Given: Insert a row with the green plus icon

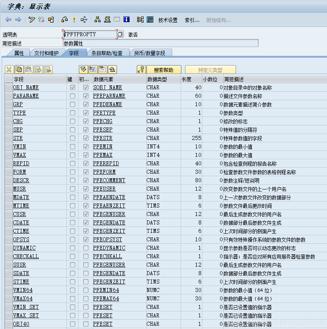Looking at the screenshot, I should 38,70.
